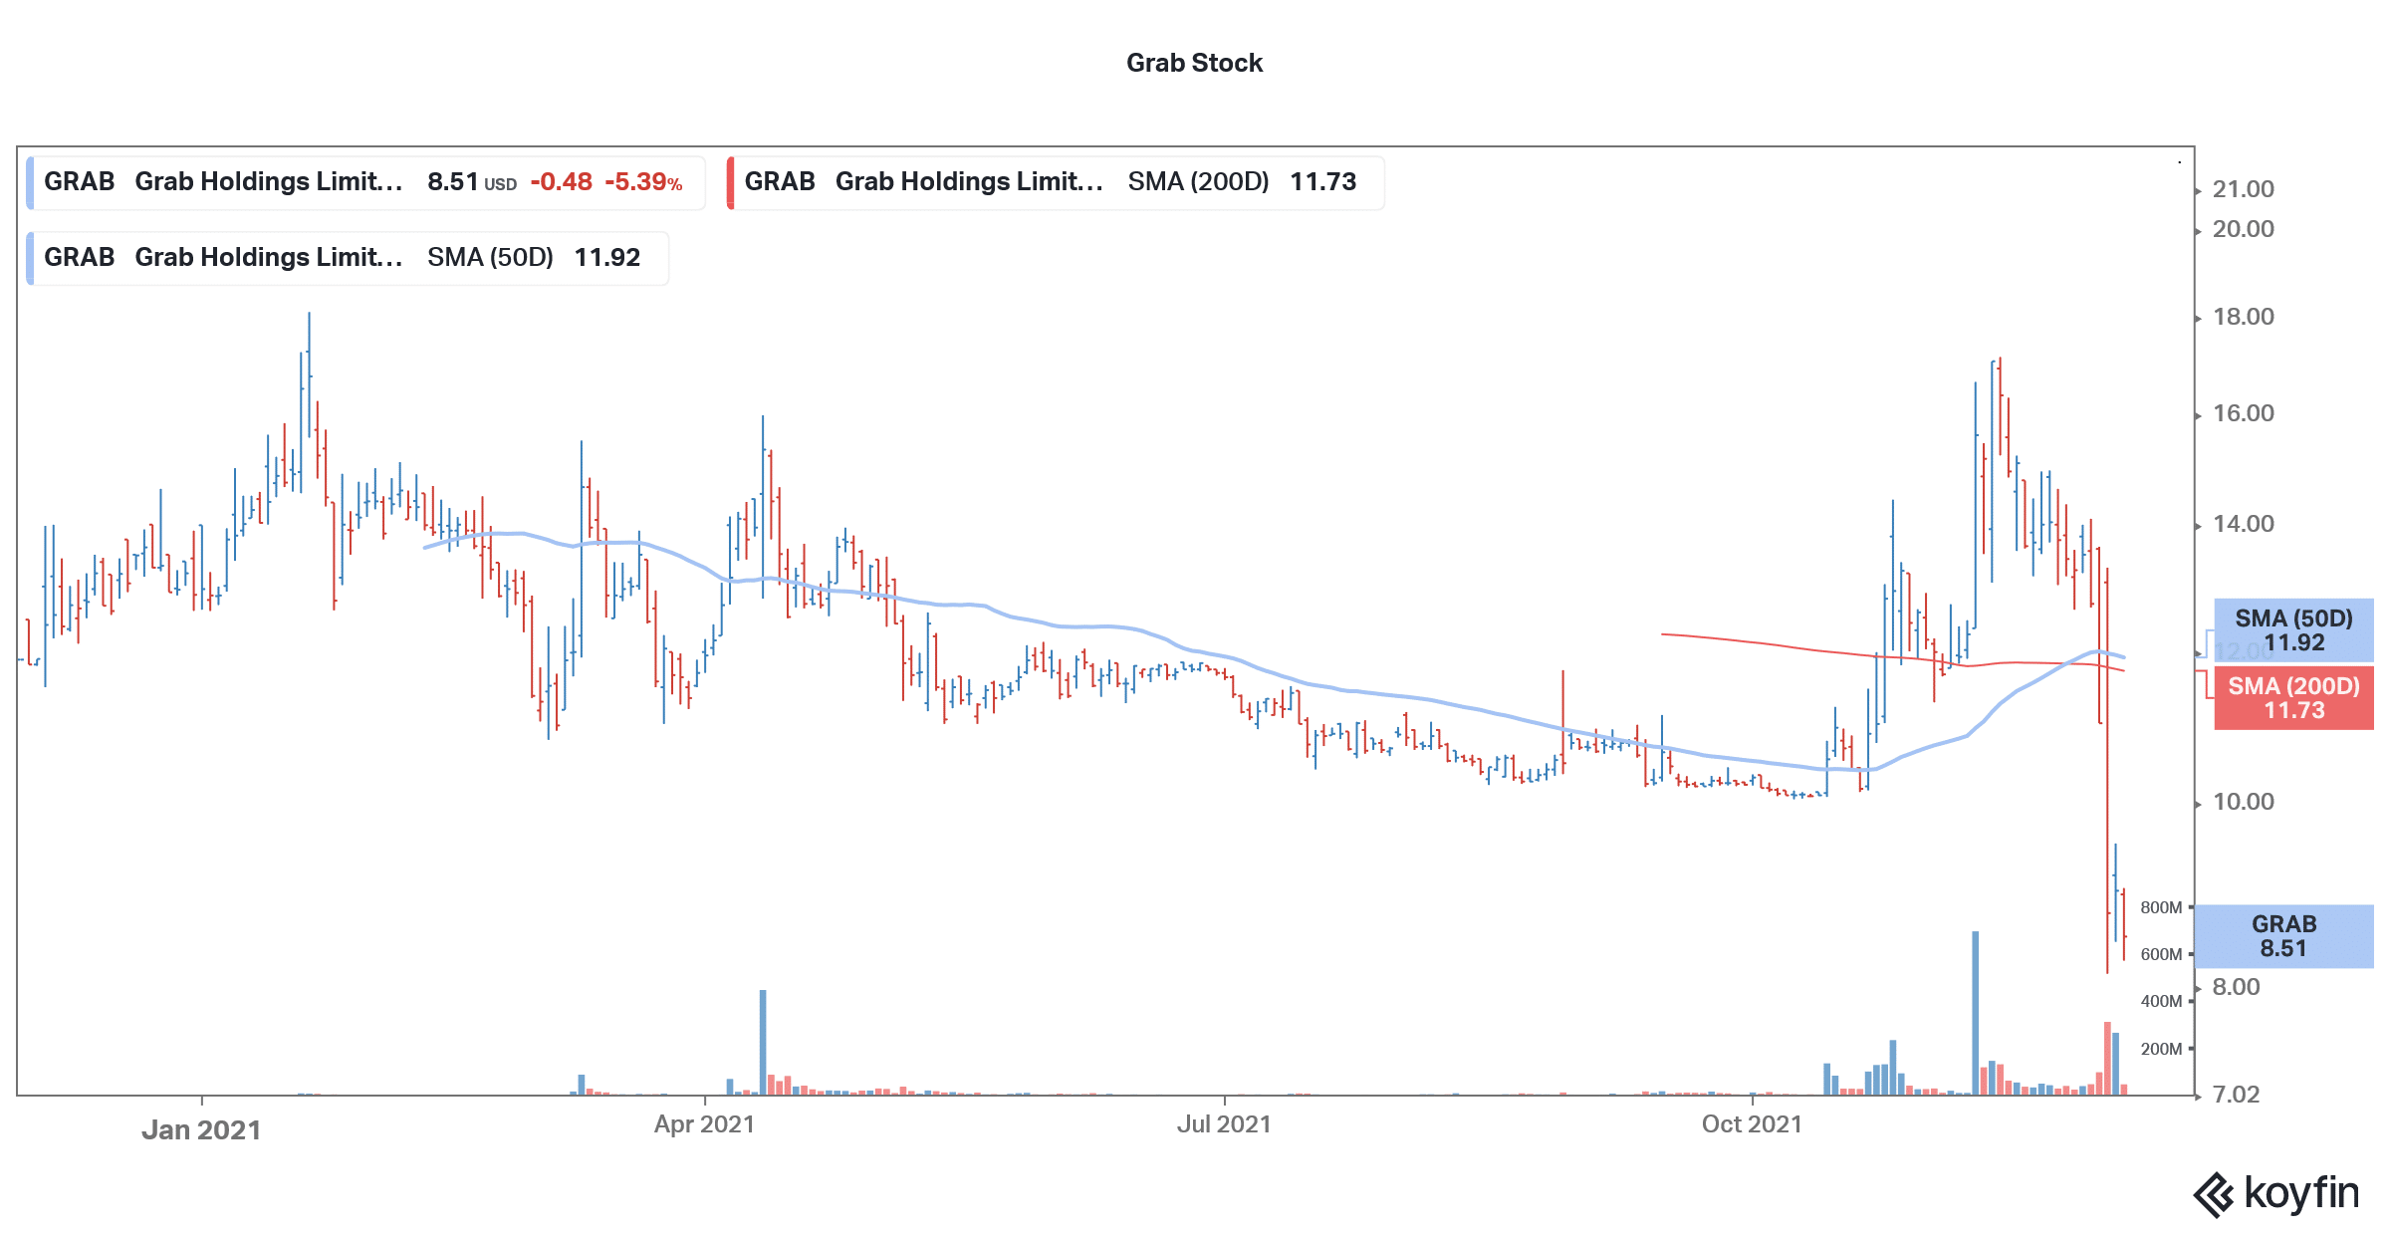Click the 600M volume axis label
Image resolution: width=2390 pixels, height=1235 pixels.
2161,954
